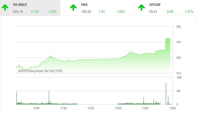This screenshot has width=197, height=123.
Task: Open the UPCOM index tab
Action: 167,8
